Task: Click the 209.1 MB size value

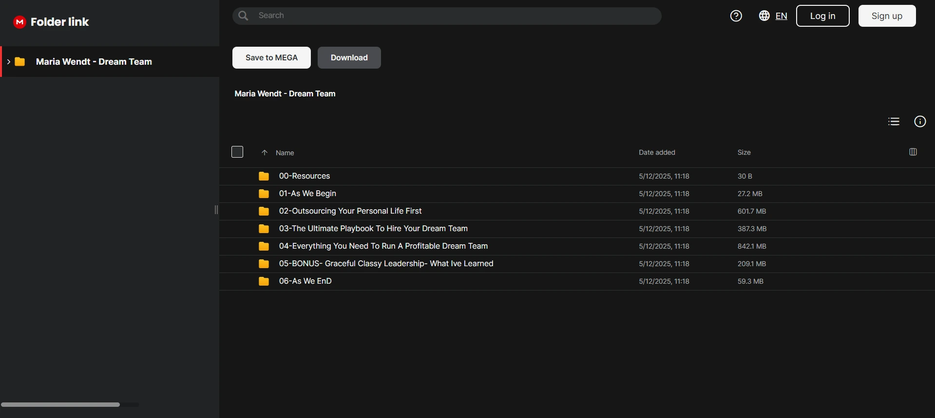Action: [x=752, y=264]
